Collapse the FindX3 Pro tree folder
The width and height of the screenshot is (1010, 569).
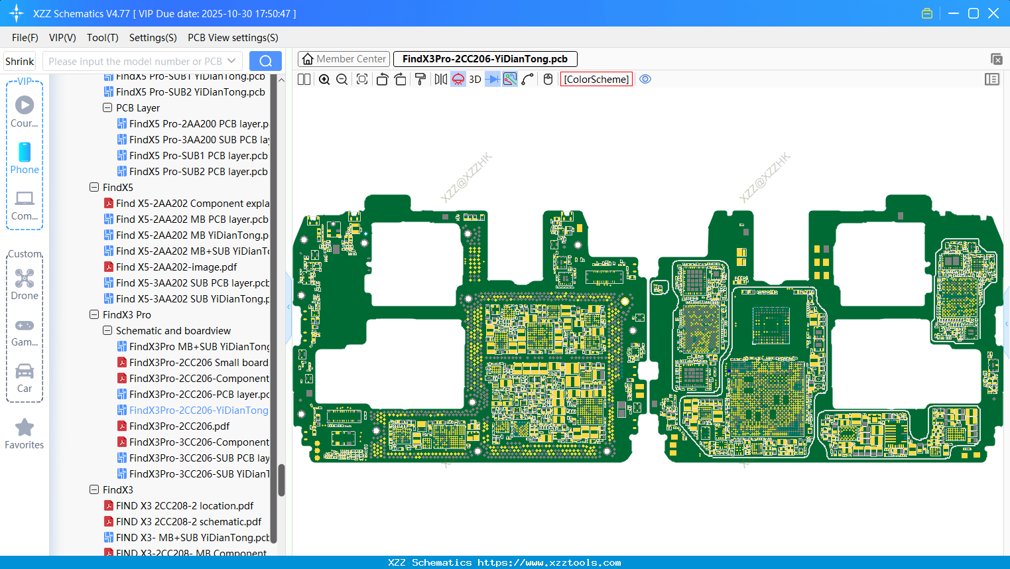tap(94, 315)
